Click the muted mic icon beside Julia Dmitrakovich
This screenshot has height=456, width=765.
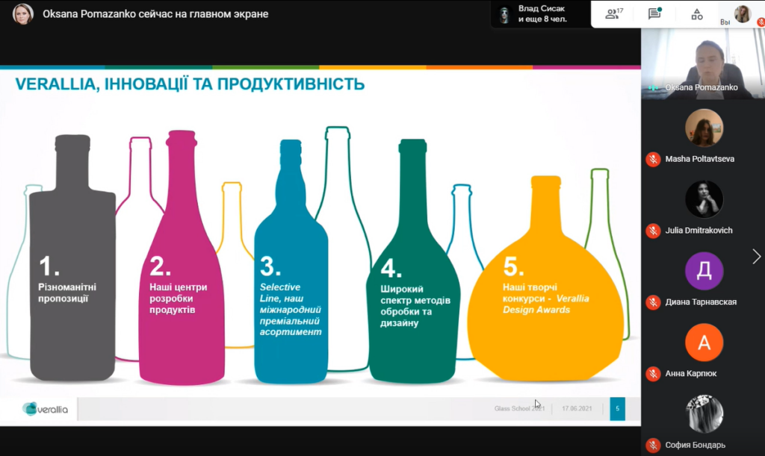(x=653, y=231)
